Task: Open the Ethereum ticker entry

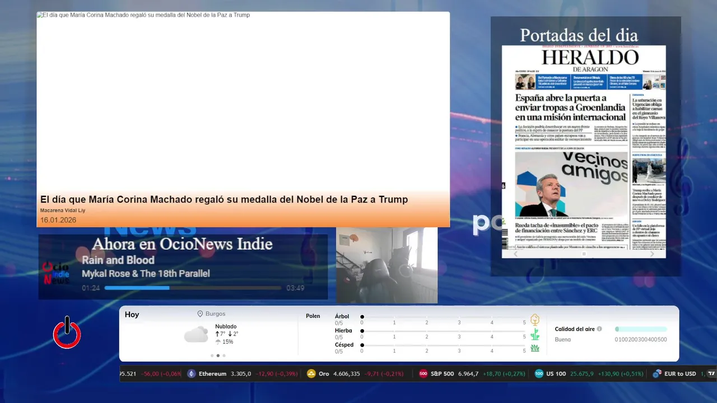Action: tap(244, 374)
